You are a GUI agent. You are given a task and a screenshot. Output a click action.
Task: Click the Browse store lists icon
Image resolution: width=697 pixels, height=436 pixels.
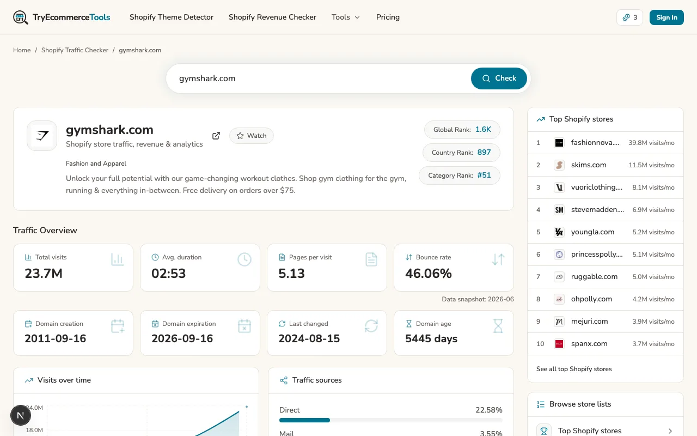[x=541, y=404]
